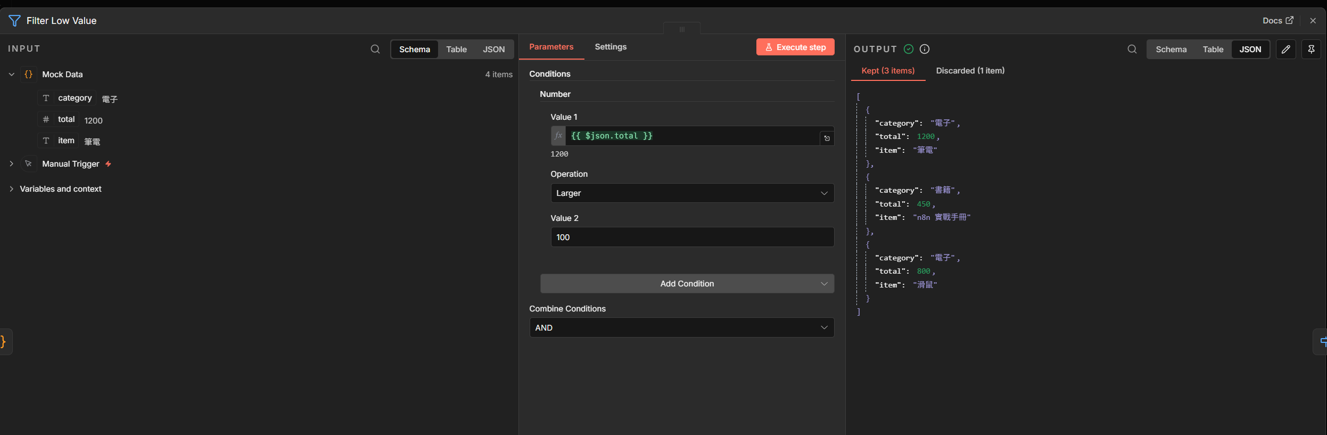Screen dimensions: 1327x435
Task: Expand Variables and context section
Action: pyautogui.click(x=11, y=189)
